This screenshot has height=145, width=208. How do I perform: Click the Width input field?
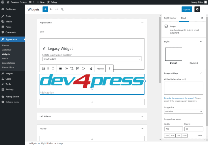[173, 129]
